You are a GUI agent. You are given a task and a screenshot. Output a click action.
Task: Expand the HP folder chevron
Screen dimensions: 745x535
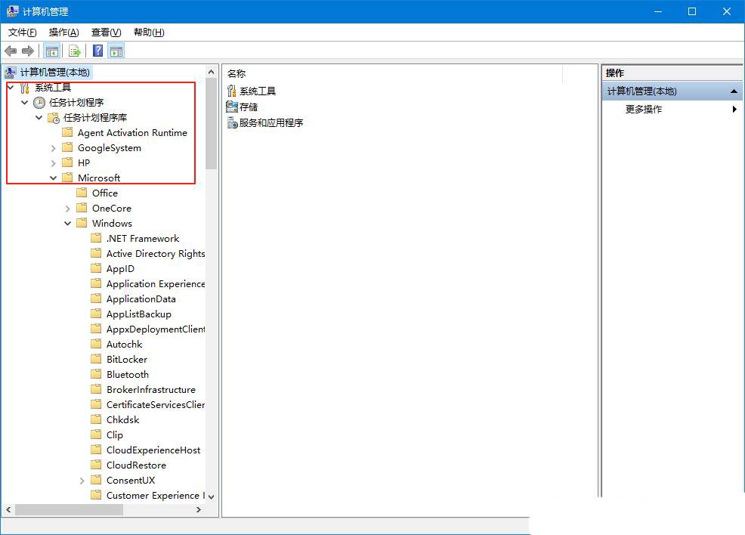tap(53, 163)
